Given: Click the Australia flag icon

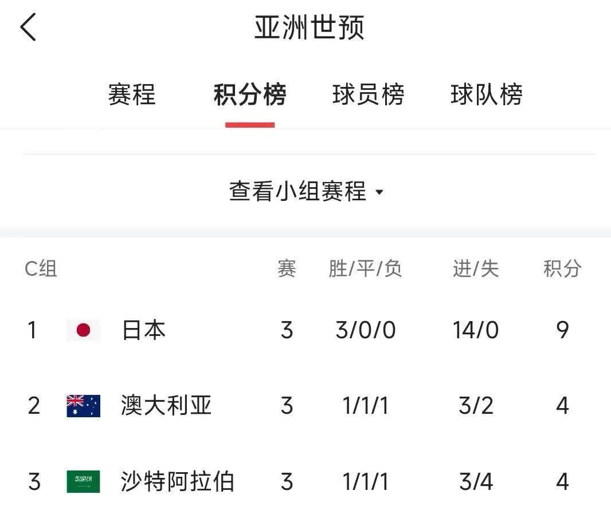Looking at the screenshot, I should (83, 406).
